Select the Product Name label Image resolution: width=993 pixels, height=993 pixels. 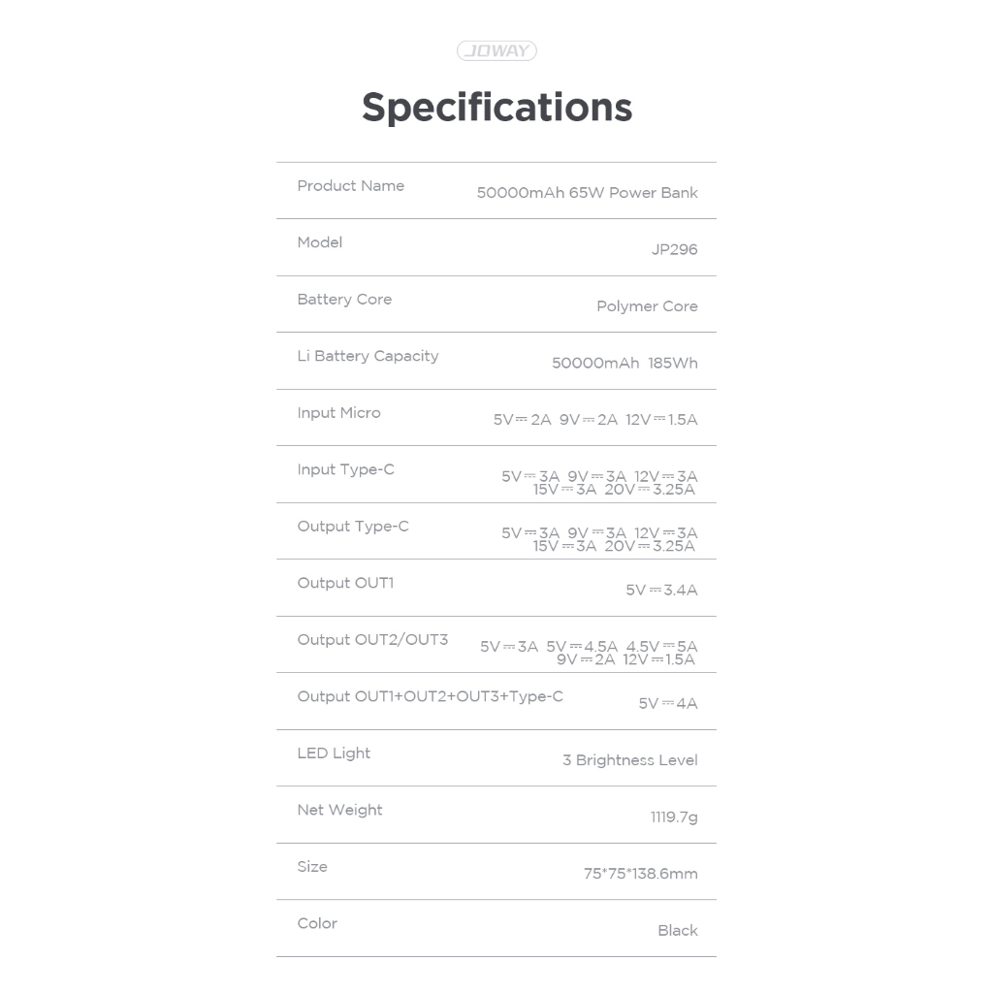click(x=350, y=186)
